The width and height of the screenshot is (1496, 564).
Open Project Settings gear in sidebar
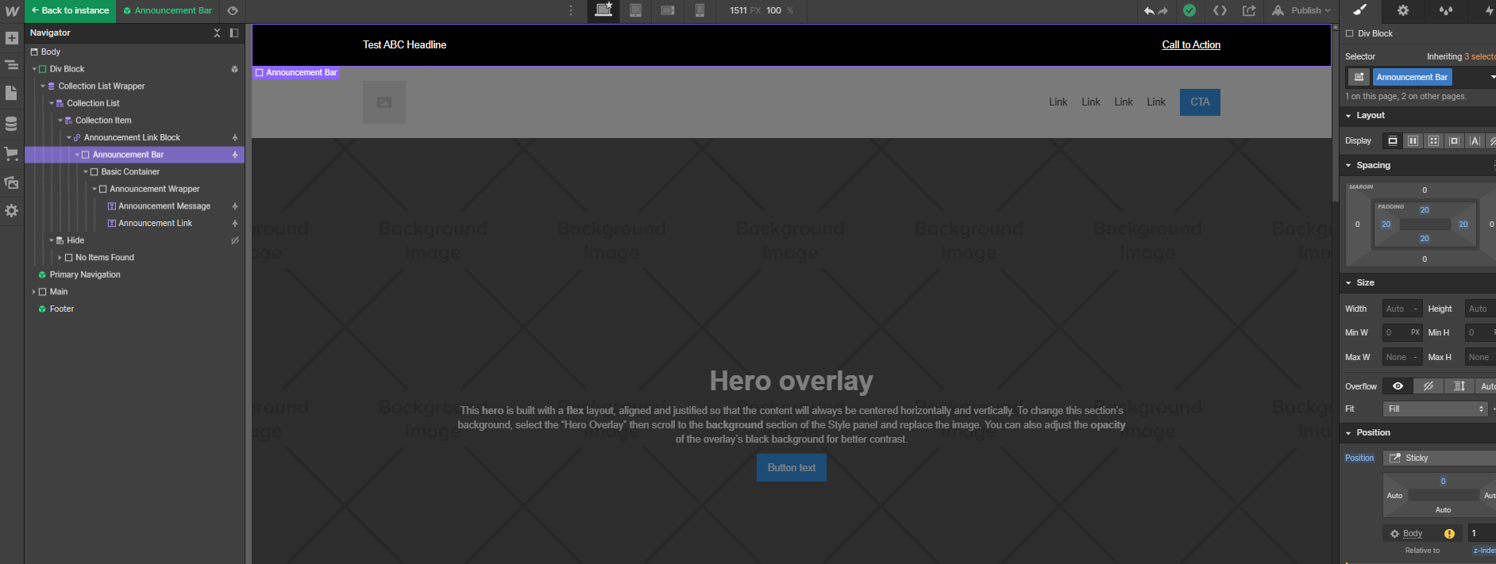[12, 211]
